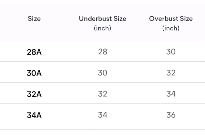Click underbust value 32 in 32A row

[102, 94]
